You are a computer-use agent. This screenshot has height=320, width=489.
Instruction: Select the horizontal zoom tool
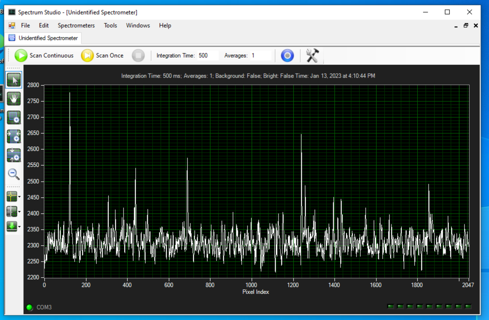point(14,136)
